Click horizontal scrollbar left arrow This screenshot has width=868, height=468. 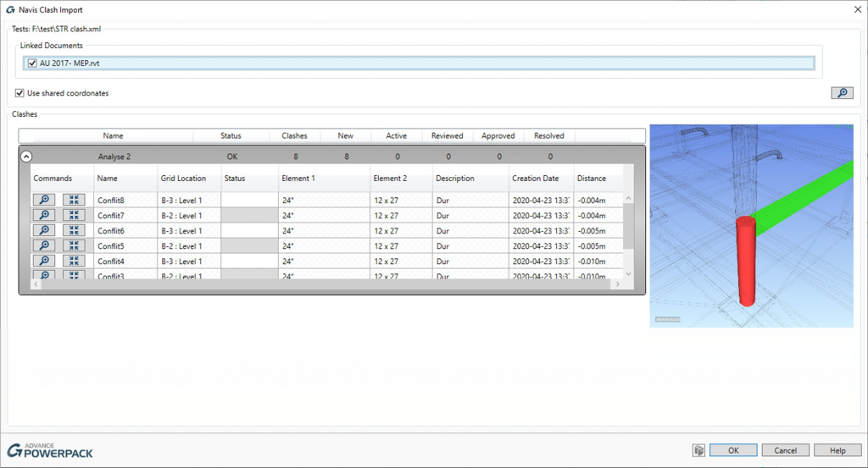tap(36, 284)
